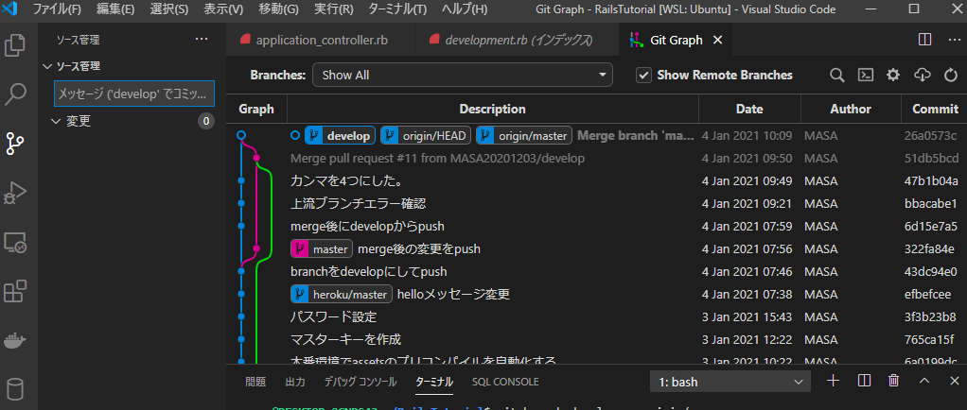The image size is (967, 410).
Task: Click the heroku/master branch label
Action: click(x=341, y=294)
